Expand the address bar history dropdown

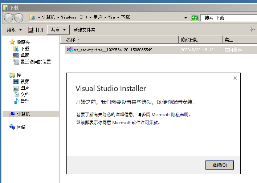[x=185, y=17]
